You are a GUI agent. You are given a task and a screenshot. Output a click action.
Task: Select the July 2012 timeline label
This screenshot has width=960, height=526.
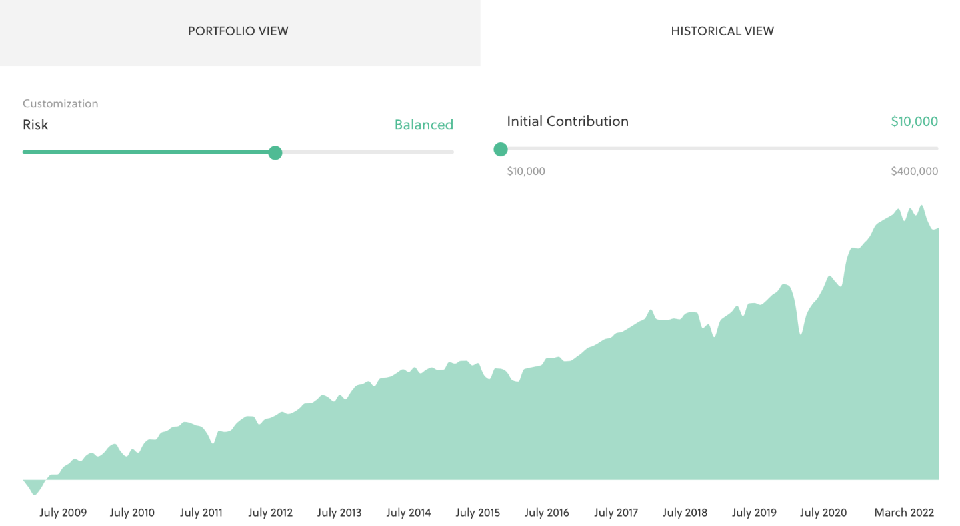pyautogui.click(x=271, y=513)
